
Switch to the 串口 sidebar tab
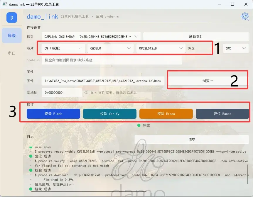12,53
